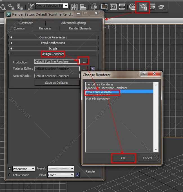
Task: Click Save as Defaults button
Action: coord(56,83)
